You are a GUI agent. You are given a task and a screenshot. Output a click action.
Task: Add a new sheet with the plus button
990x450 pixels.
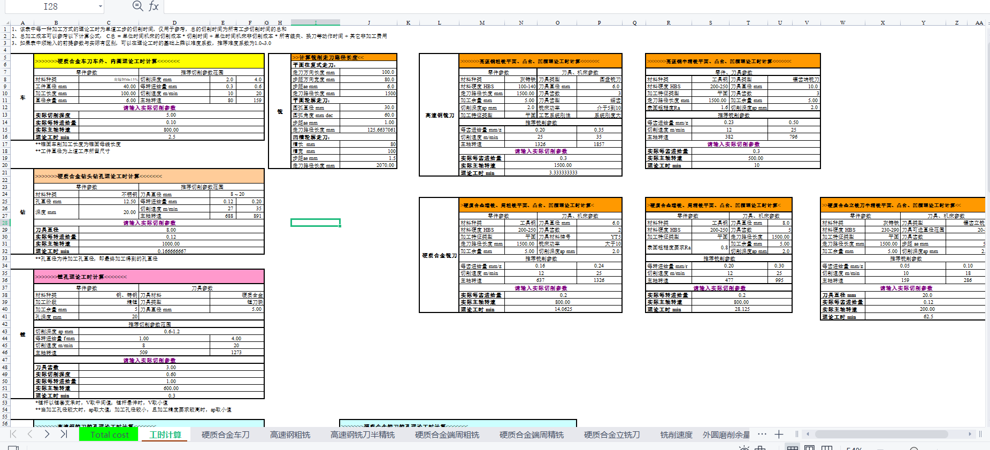[779, 434]
